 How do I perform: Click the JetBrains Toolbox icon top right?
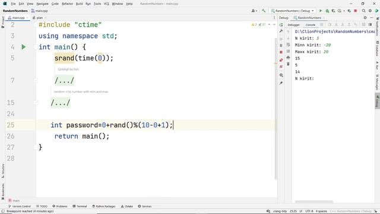(376, 11)
